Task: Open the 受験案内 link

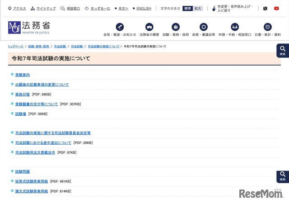Action: tap(22, 75)
